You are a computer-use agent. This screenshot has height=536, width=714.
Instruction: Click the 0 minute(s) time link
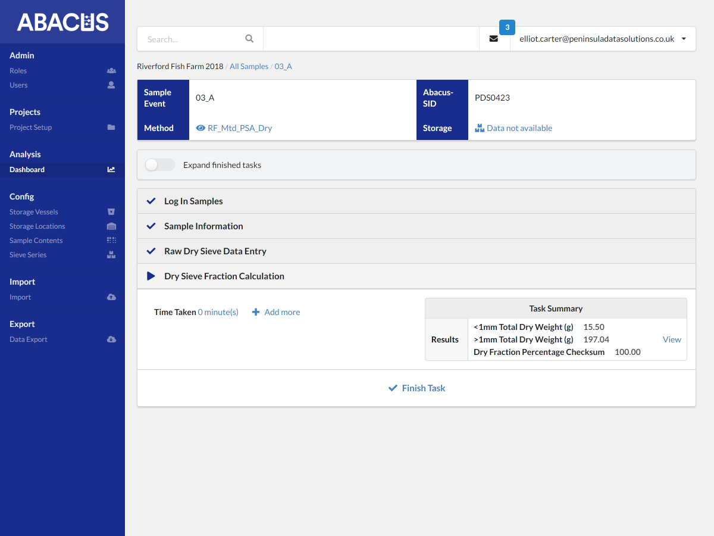(x=218, y=312)
